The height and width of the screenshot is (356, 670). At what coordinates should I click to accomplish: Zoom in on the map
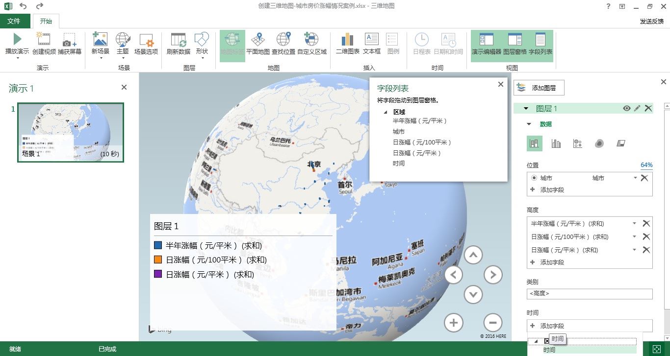coord(454,323)
